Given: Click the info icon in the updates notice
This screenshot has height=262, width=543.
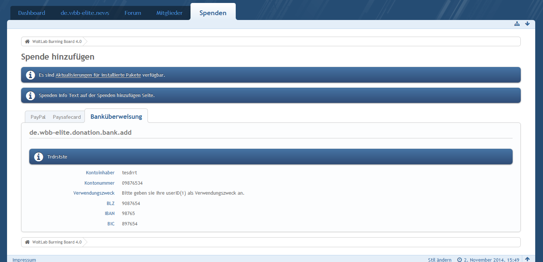Looking at the screenshot, I should 30,75.
